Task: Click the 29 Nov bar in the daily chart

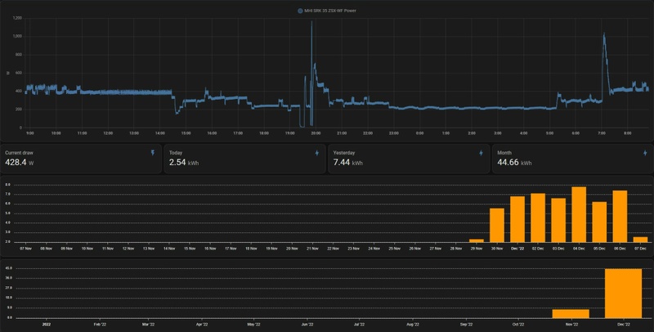Action: pos(477,240)
